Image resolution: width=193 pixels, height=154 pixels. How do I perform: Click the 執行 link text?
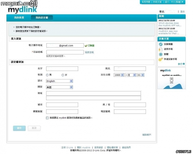tap(180, 64)
